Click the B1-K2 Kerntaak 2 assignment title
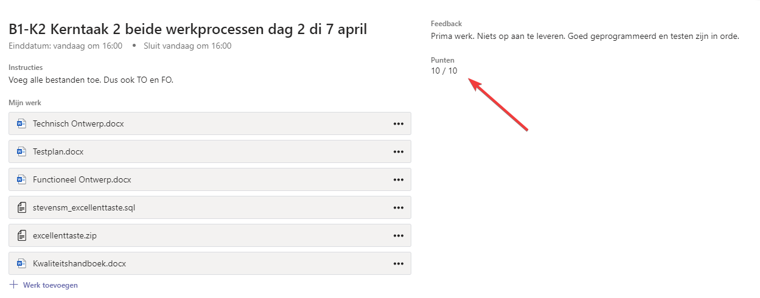 [187, 29]
